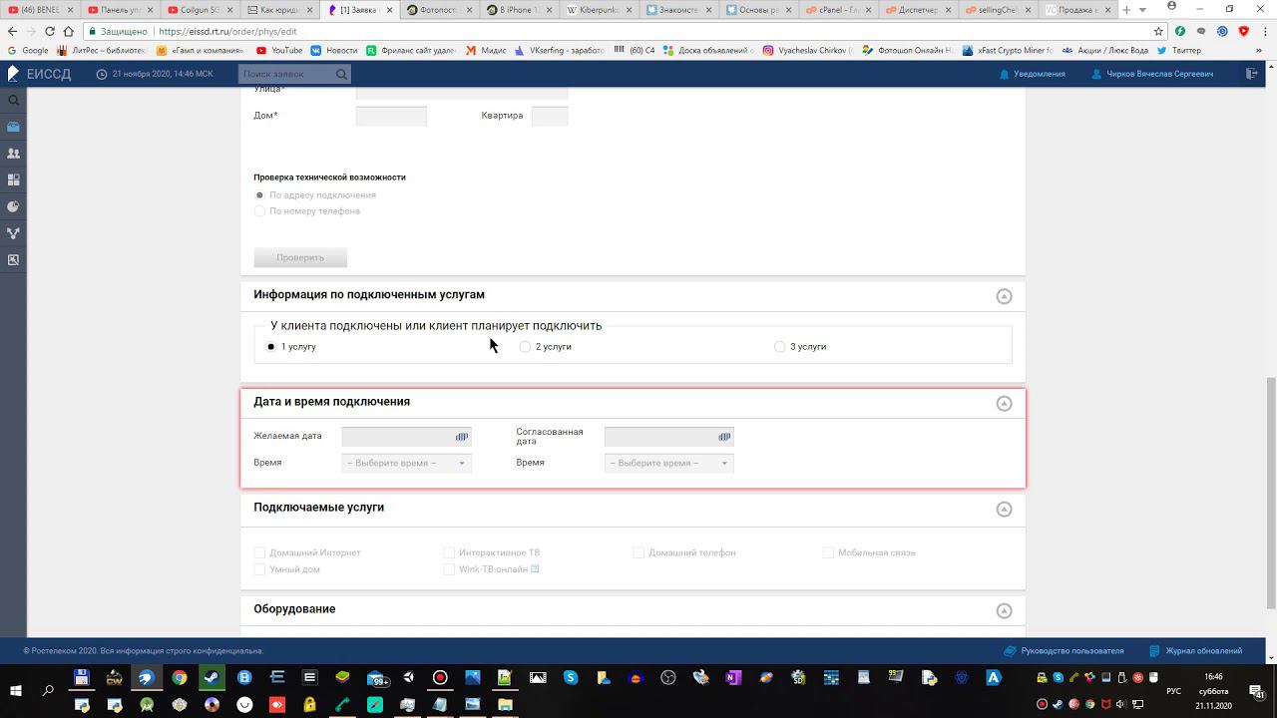Click the Дом input field

point(391,116)
